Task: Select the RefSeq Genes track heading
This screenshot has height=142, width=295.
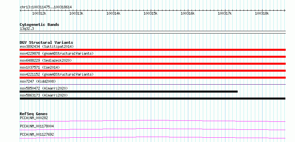Action: click(x=33, y=114)
